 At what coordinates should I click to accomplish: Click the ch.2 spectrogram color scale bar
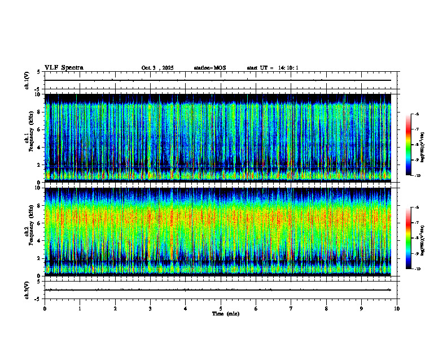tap(409, 238)
